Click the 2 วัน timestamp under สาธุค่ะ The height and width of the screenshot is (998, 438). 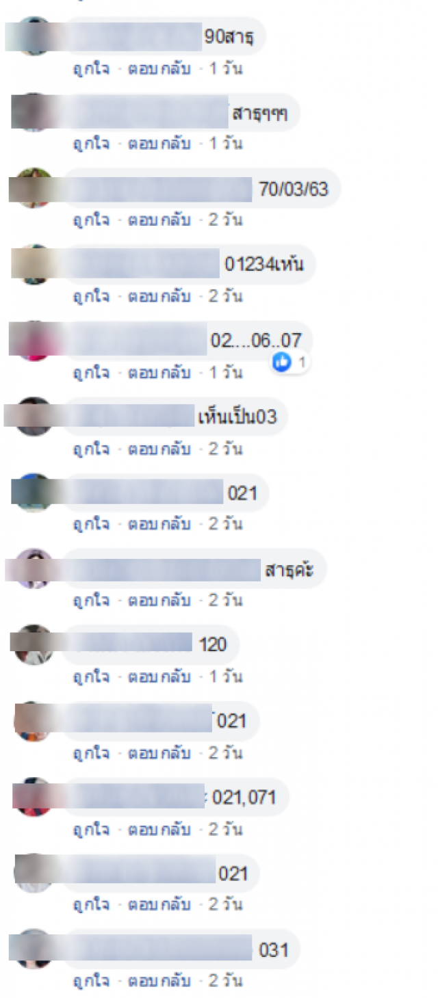point(225,601)
